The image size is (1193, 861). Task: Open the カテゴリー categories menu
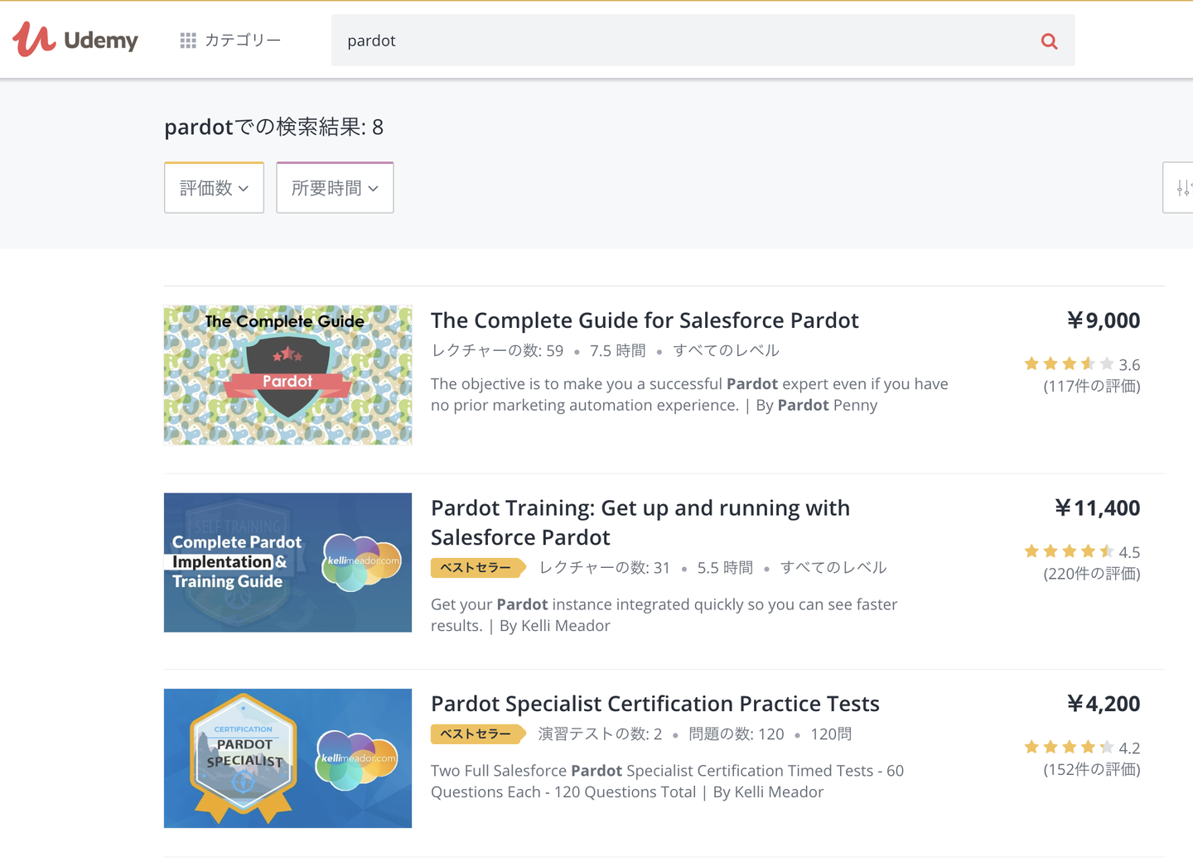(x=230, y=40)
